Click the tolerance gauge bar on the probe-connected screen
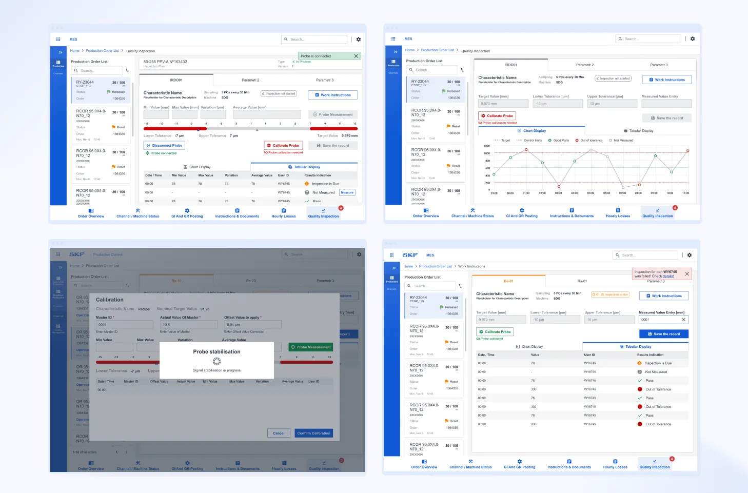The image size is (748, 493). 250,129
